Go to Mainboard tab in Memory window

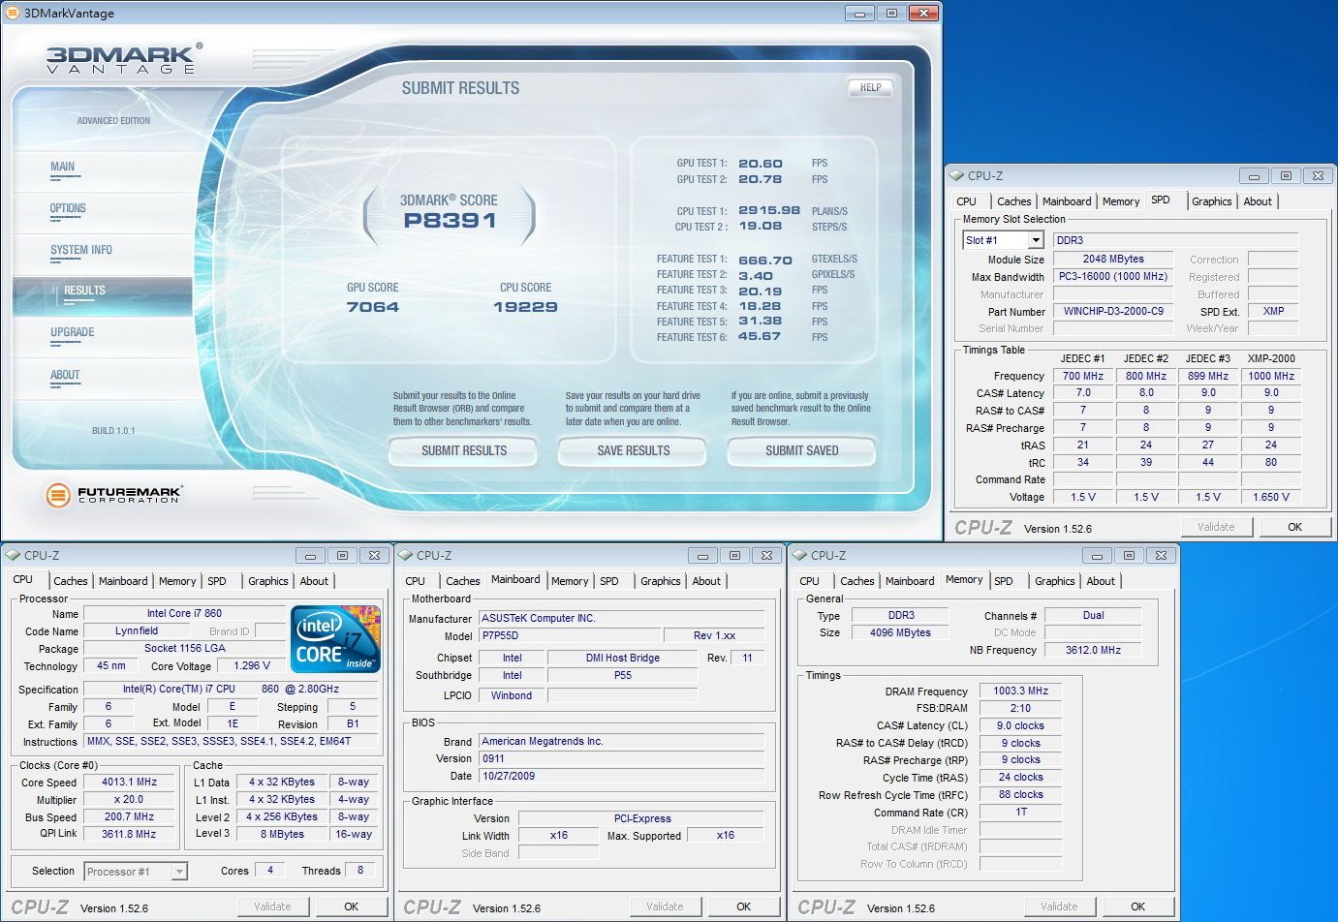(910, 581)
